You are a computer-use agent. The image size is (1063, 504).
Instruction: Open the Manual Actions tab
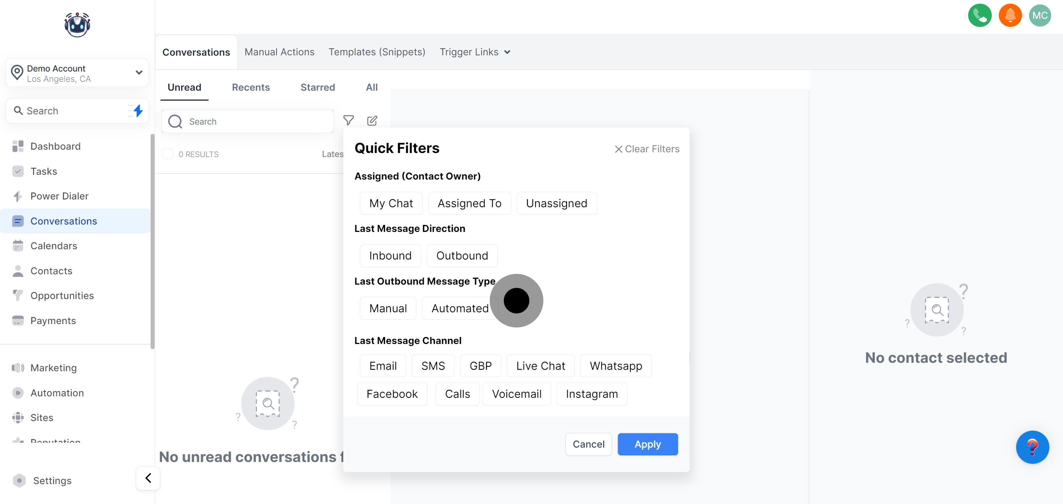(279, 52)
